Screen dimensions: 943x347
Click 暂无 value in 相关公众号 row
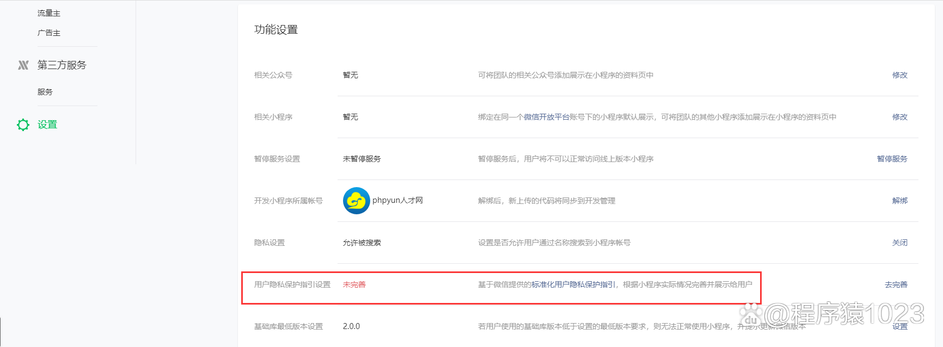(350, 75)
